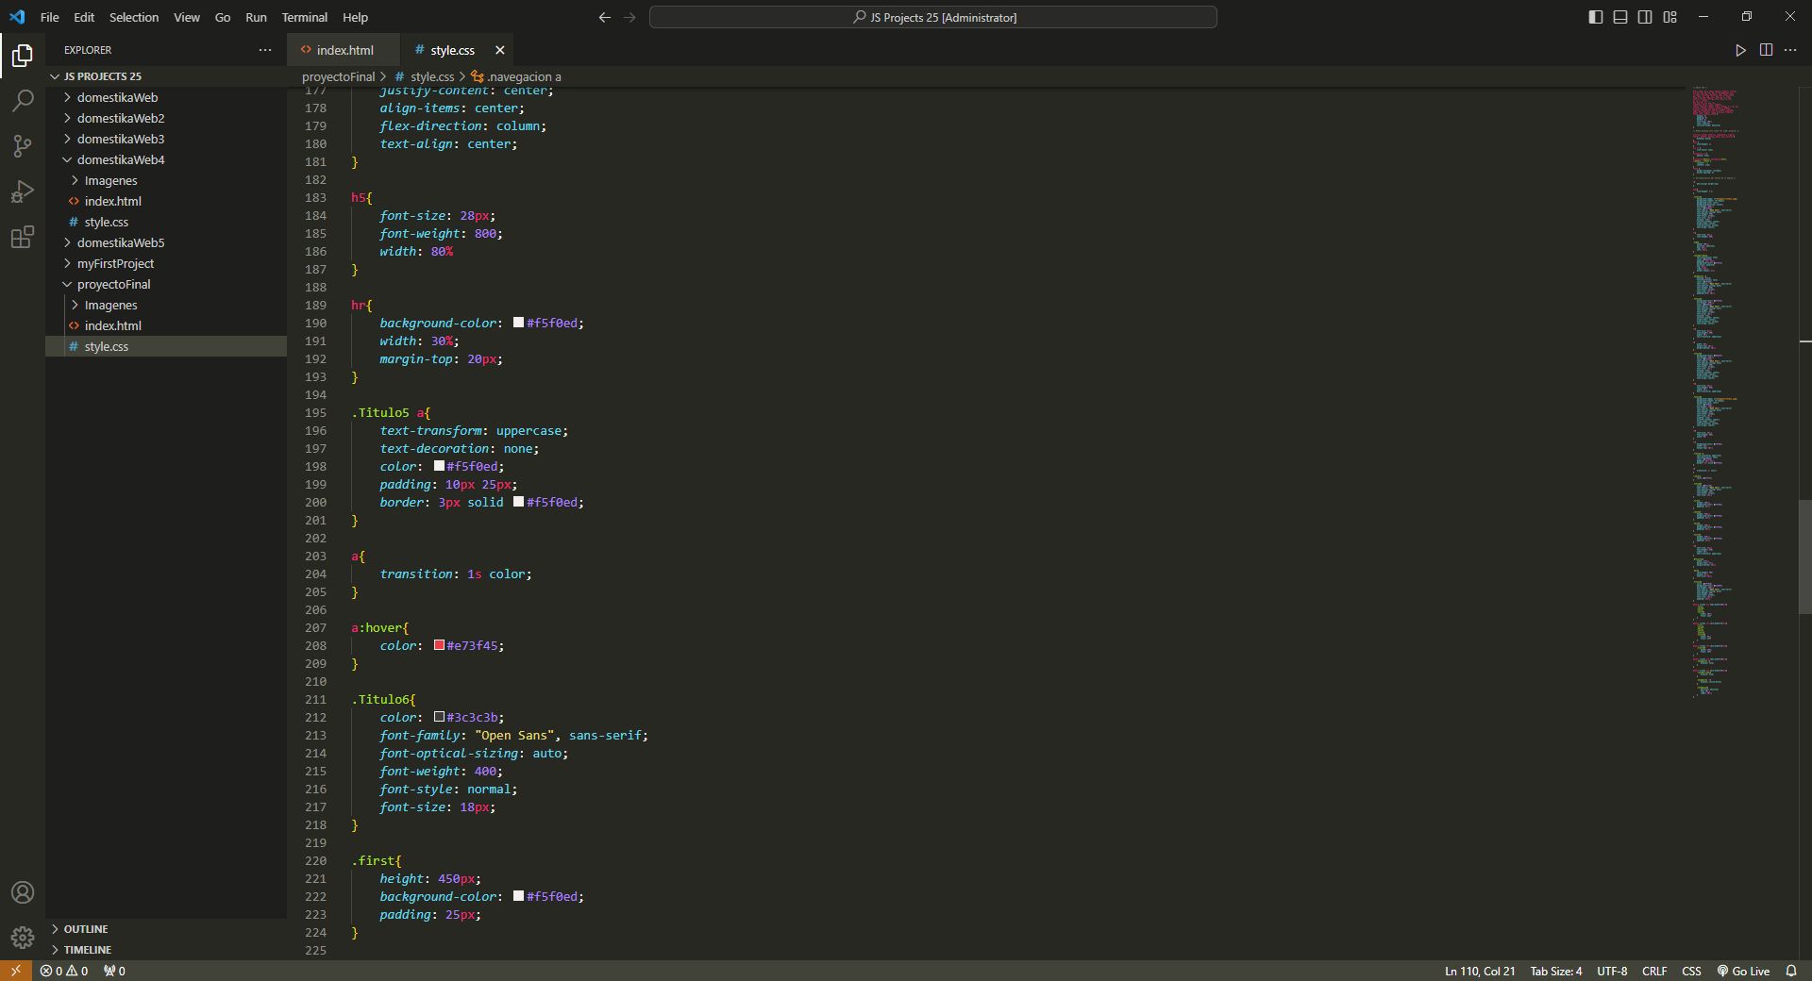Click color swatch for #e73f45
The image size is (1812, 981).
tap(439, 645)
